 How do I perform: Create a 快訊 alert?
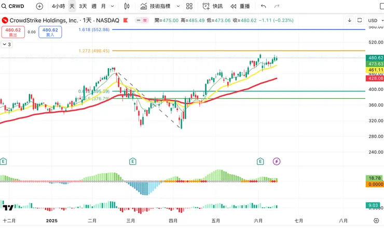tap(212, 6)
